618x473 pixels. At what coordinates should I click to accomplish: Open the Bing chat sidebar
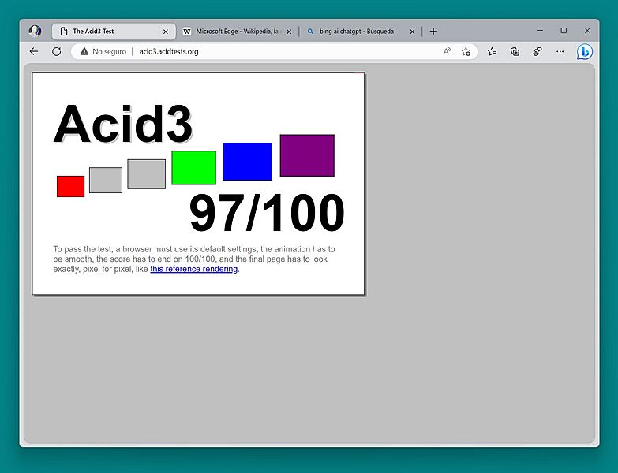pos(585,51)
